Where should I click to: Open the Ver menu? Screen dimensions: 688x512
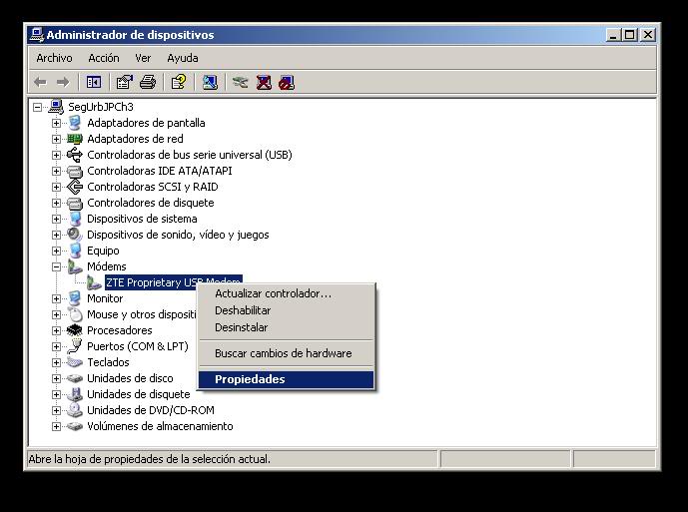point(143,58)
